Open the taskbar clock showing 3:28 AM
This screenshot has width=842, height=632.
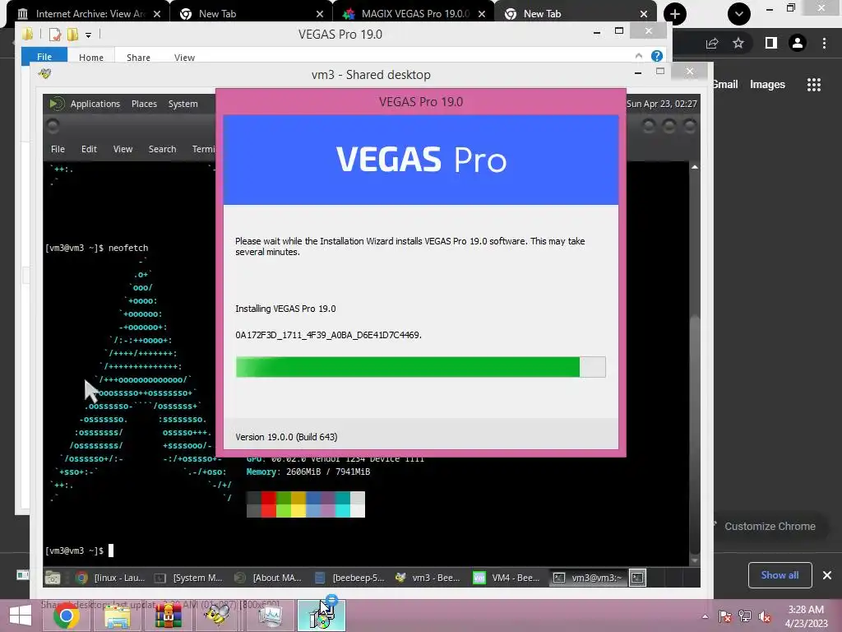pos(806,616)
